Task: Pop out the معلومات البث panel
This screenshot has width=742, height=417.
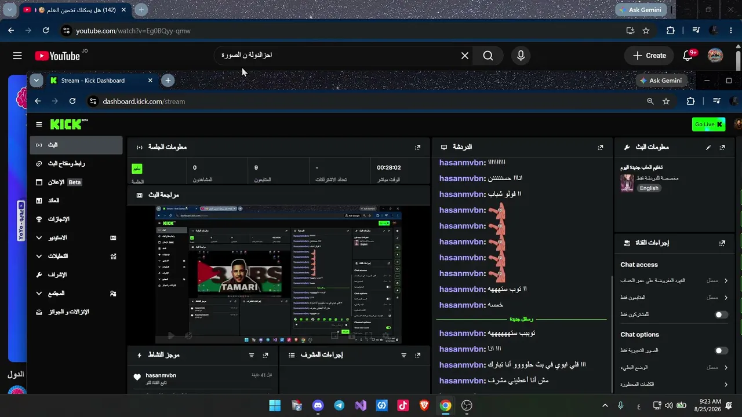Action: [722, 147]
